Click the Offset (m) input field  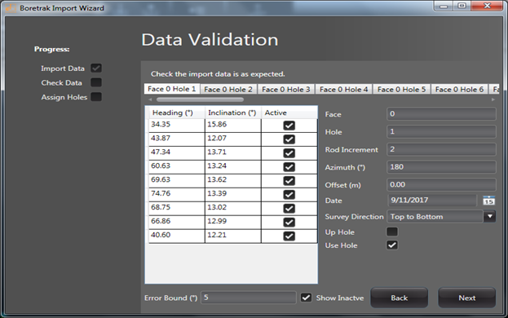pyautogui.click(x=441, y=184)
